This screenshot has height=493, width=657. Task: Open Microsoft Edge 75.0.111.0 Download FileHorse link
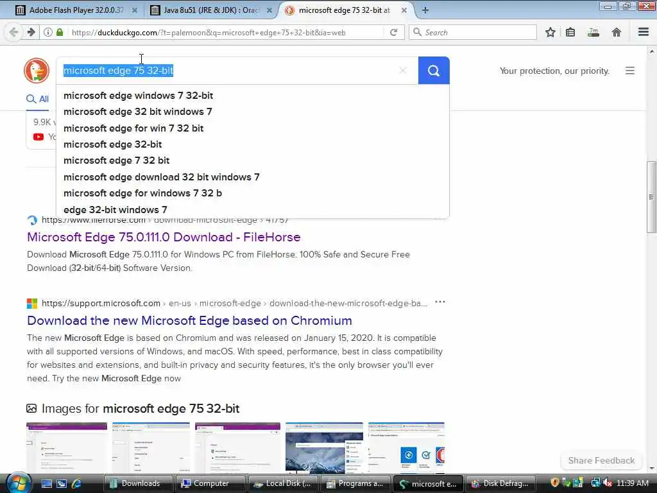(164, 238)
